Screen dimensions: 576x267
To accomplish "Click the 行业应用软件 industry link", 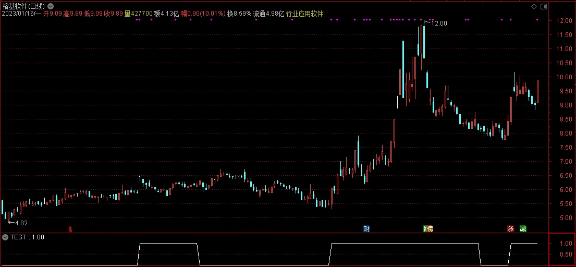I will [x=304, y=14].
